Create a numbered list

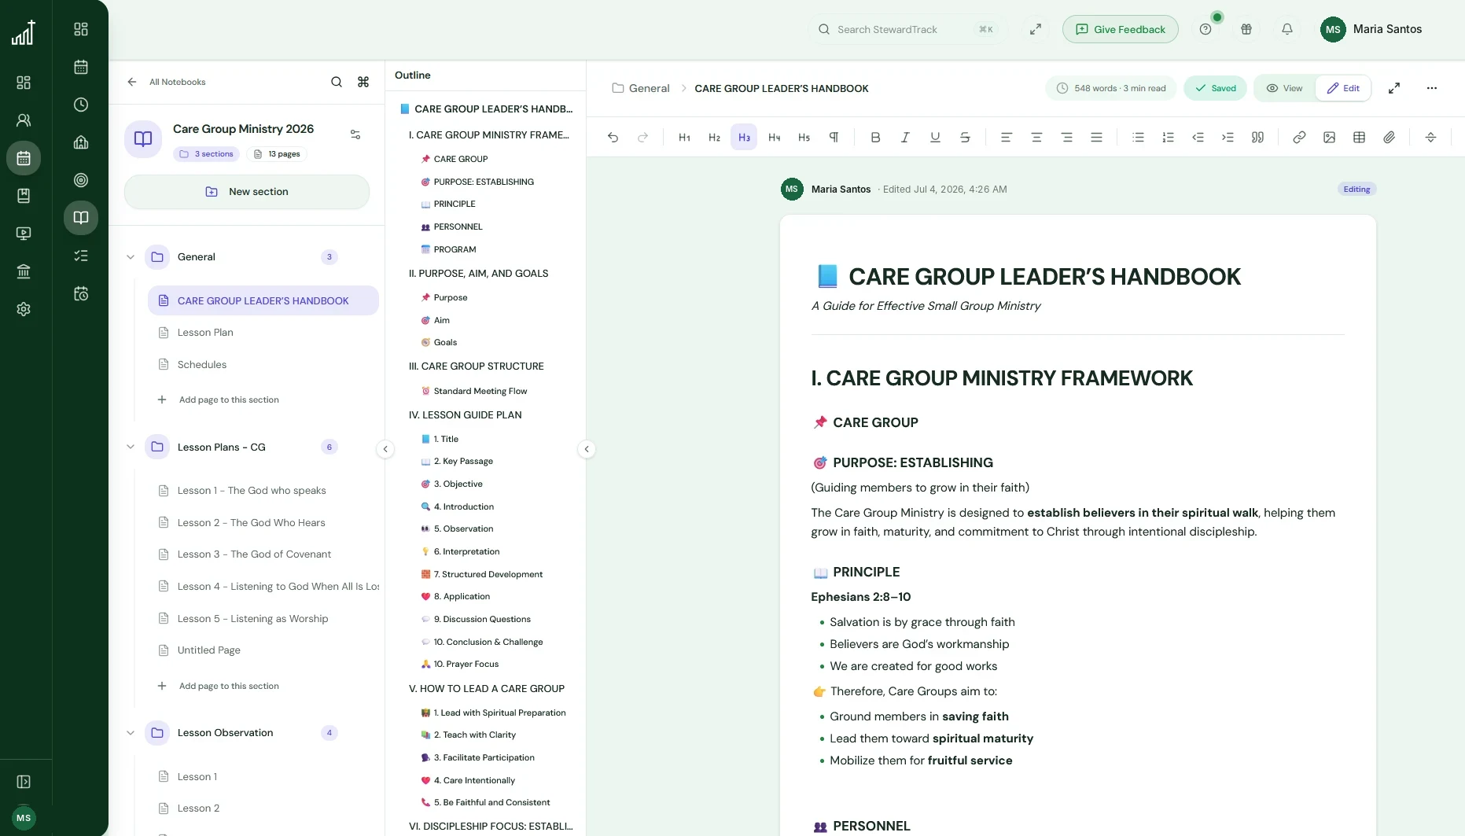click(1168, 138)
